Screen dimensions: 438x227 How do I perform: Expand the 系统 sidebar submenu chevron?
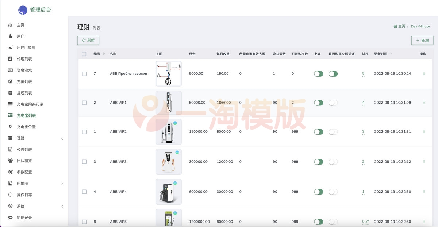62,207
